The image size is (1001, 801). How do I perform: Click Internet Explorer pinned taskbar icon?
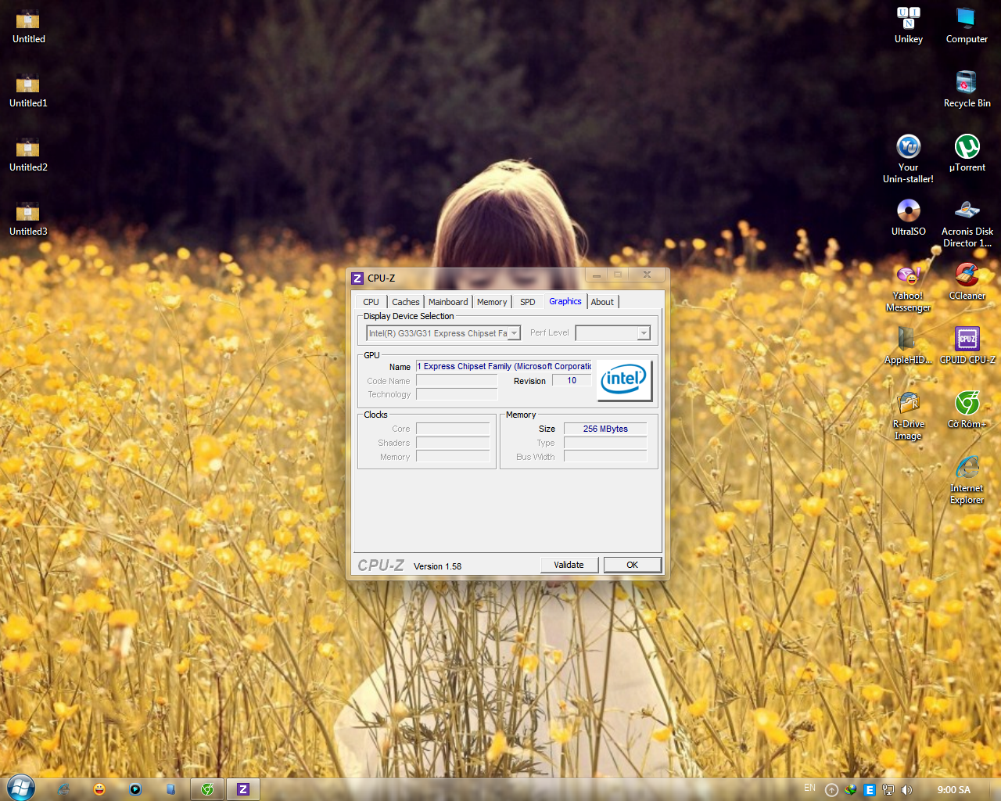63,789
